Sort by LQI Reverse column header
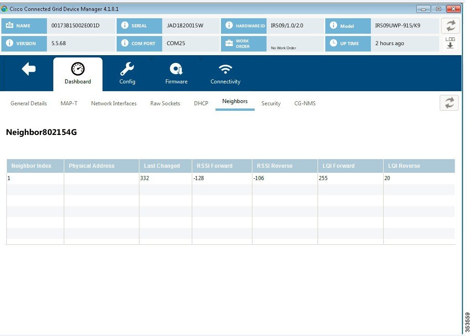The height and width of the screenshot is (336, 472). [x=419, y=166]
